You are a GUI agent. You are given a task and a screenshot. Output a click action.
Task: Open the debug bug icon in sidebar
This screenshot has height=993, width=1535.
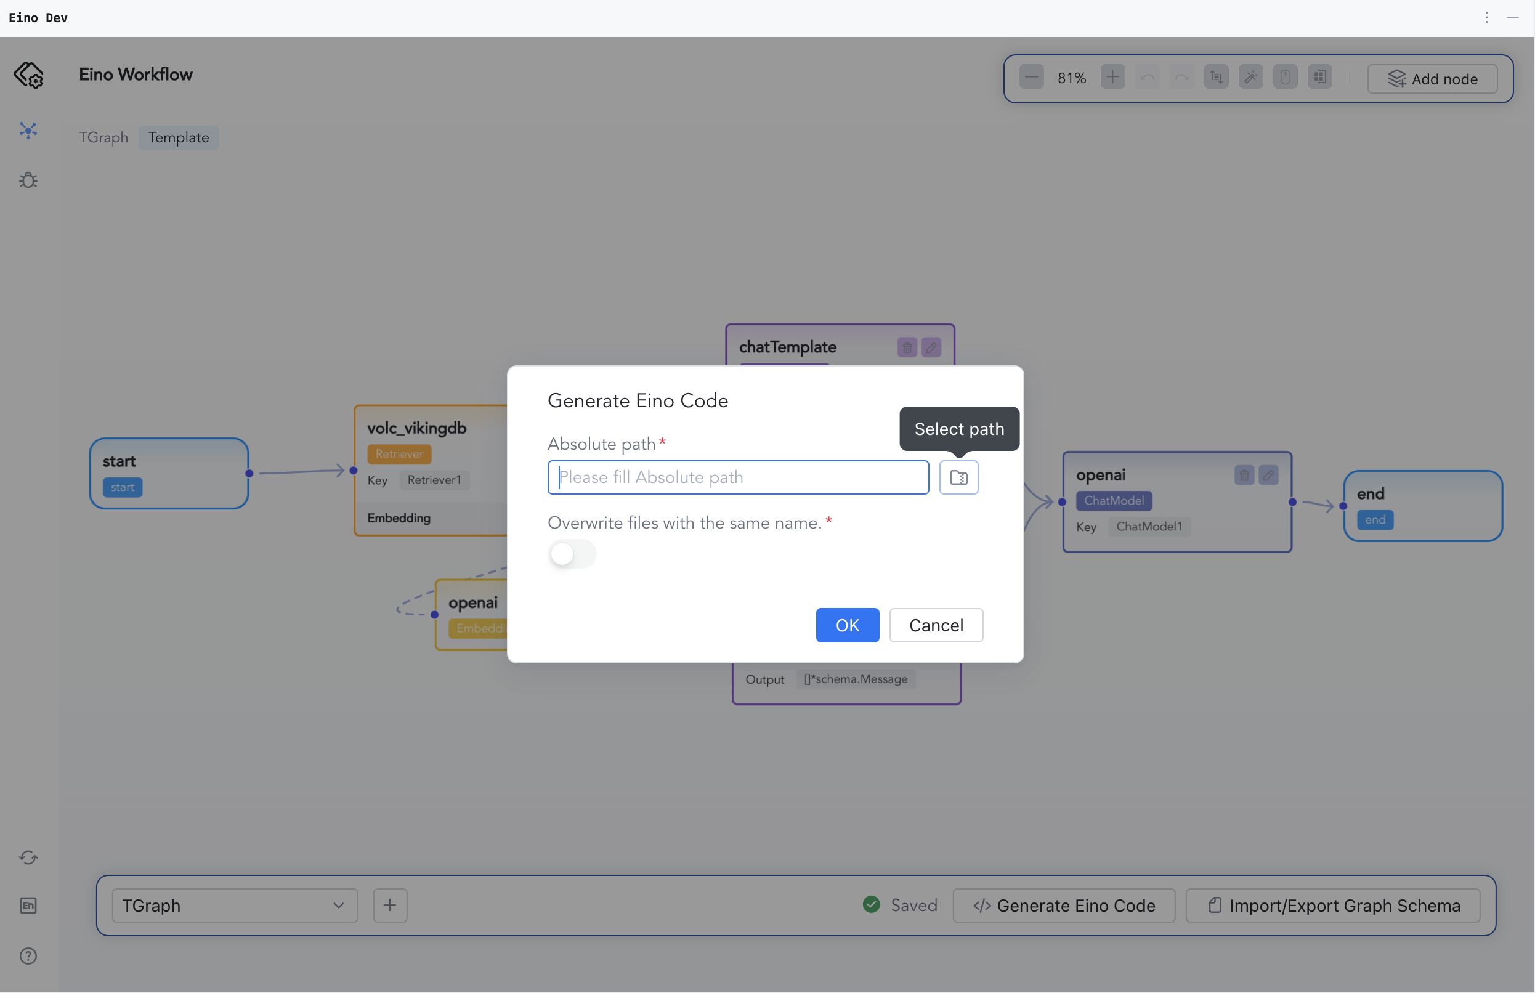28,180
